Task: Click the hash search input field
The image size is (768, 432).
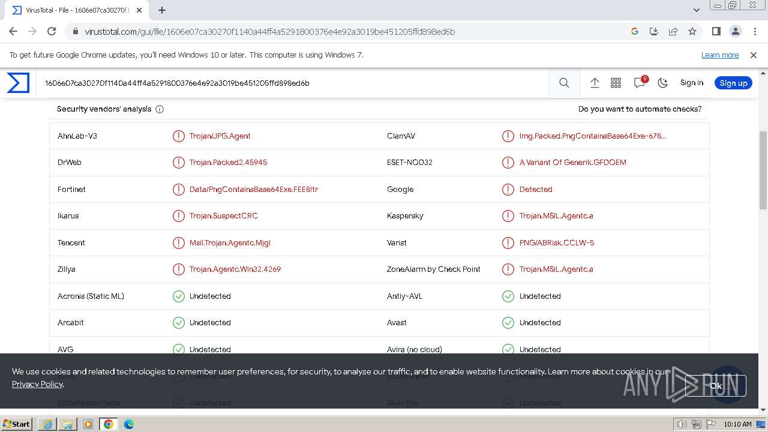Action: pyautogui.click(x=294, y=83)
